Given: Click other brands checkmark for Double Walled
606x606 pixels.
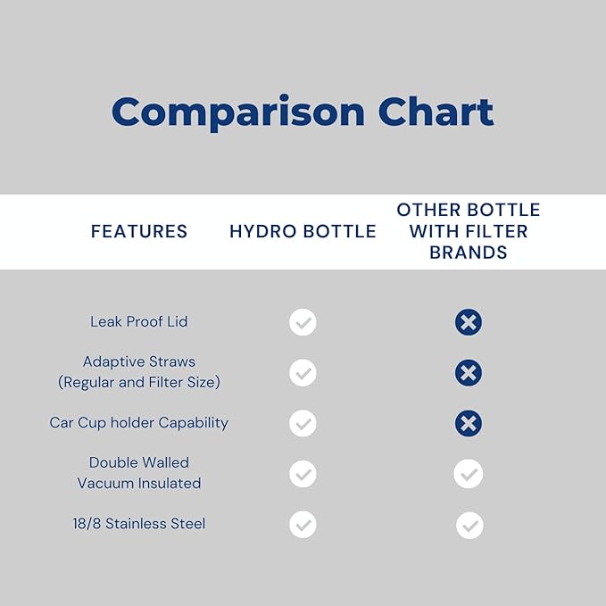Looking at the screenshot, I should [469, 474].
